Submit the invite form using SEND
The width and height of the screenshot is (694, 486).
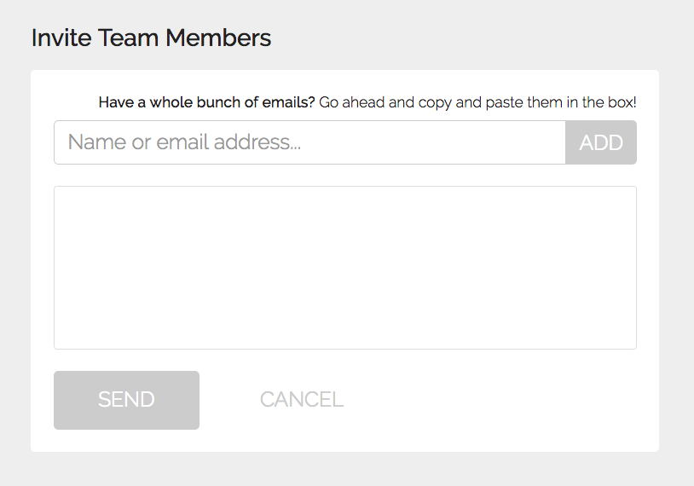(126, 400)
